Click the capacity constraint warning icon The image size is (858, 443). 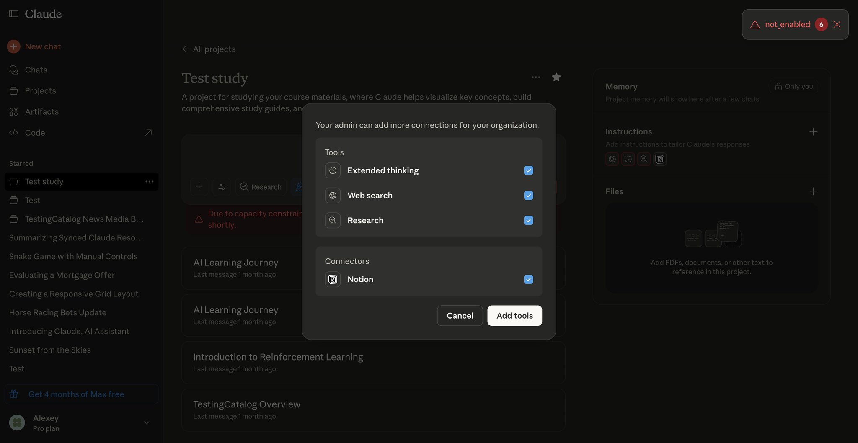[x=199, y=219]
